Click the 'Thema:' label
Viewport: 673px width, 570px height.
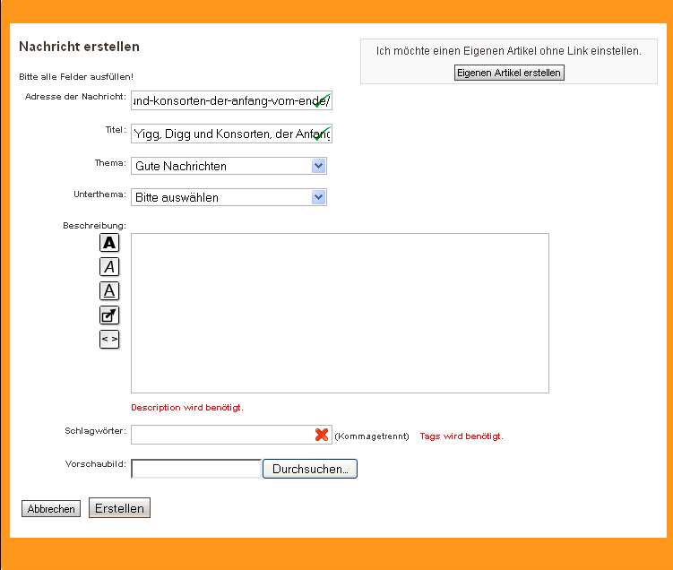point(110,163)
